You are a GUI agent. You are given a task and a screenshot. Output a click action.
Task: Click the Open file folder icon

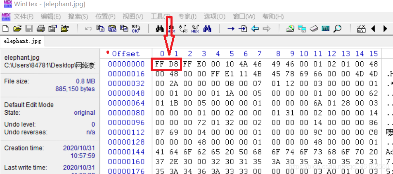tap(17, 28)
